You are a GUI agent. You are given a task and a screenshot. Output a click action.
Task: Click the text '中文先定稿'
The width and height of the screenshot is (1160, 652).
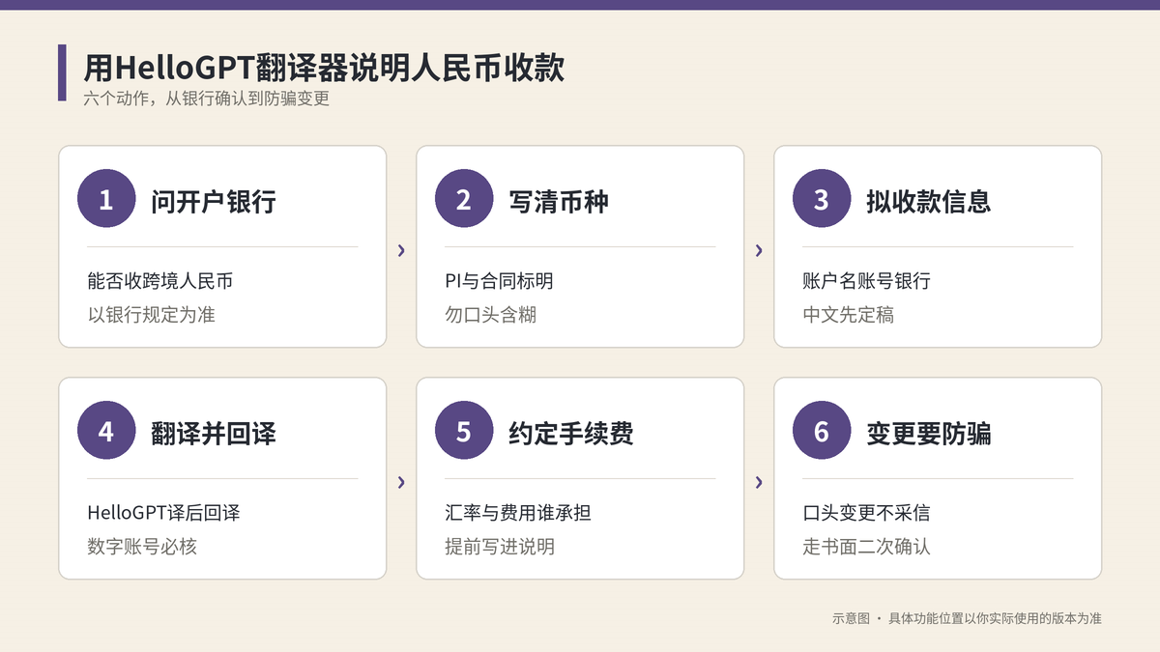tap(848, 315)
